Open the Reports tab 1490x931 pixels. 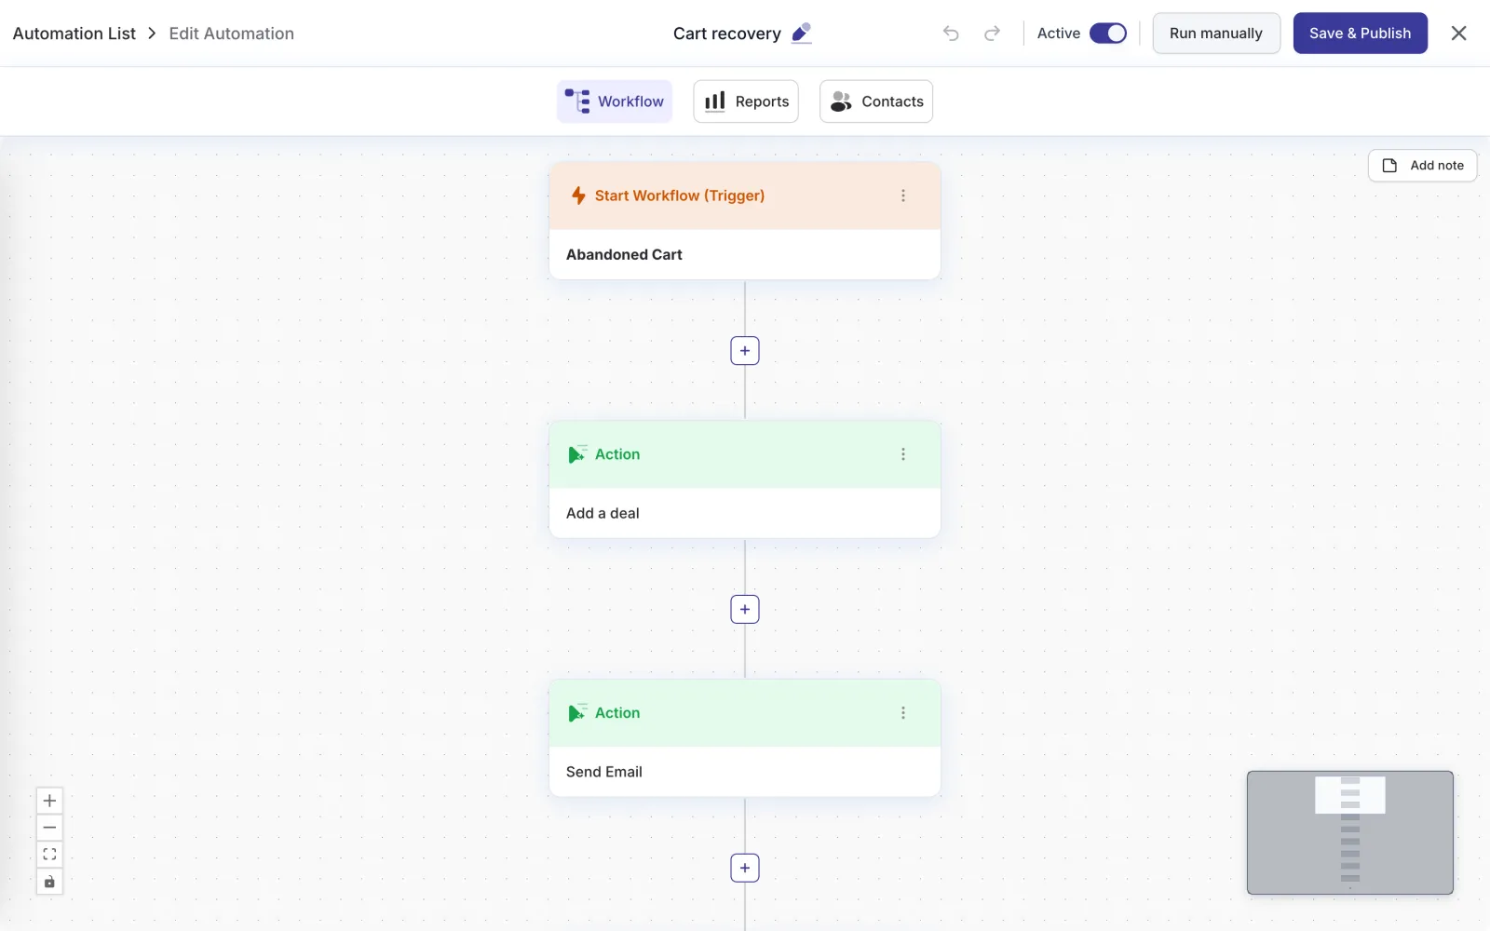[746, 101]
